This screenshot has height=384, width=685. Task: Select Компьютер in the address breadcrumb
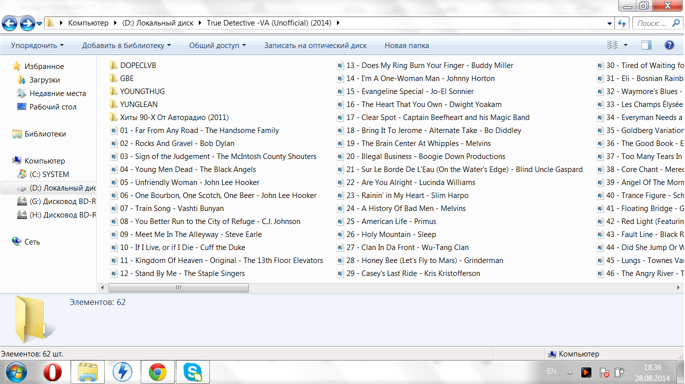point(88,23)
